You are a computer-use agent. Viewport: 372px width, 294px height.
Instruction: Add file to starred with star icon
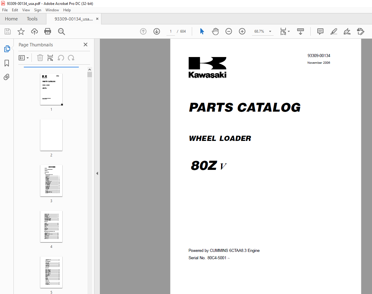click(x=21, y=31)
